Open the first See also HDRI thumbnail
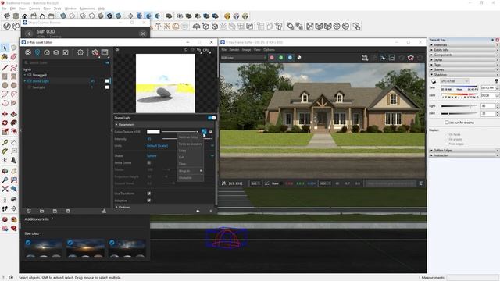500x281 pixels. click(x=44, y=248)
